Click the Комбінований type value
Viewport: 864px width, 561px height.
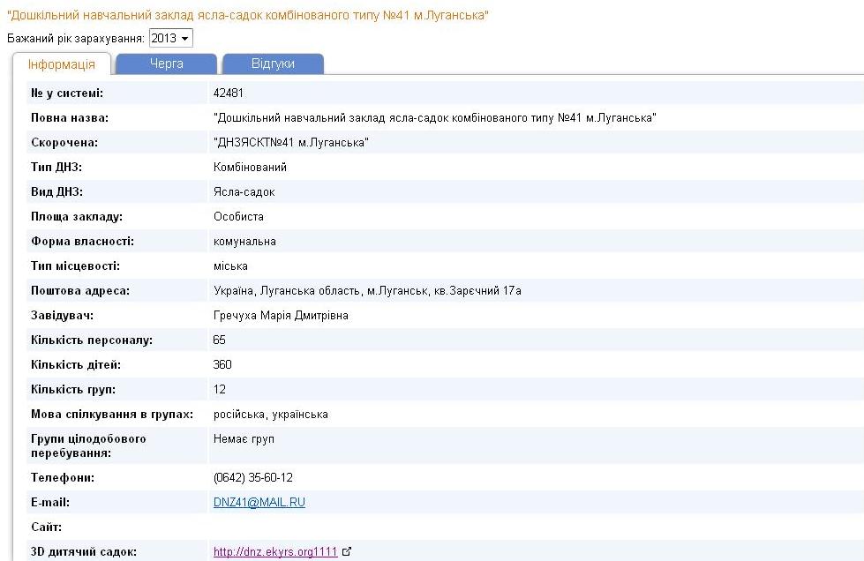tap(250, 168)
